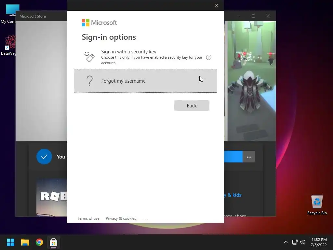333x250 pixels.
Task: Open File Explorer from taskbar
Action: 25,242
